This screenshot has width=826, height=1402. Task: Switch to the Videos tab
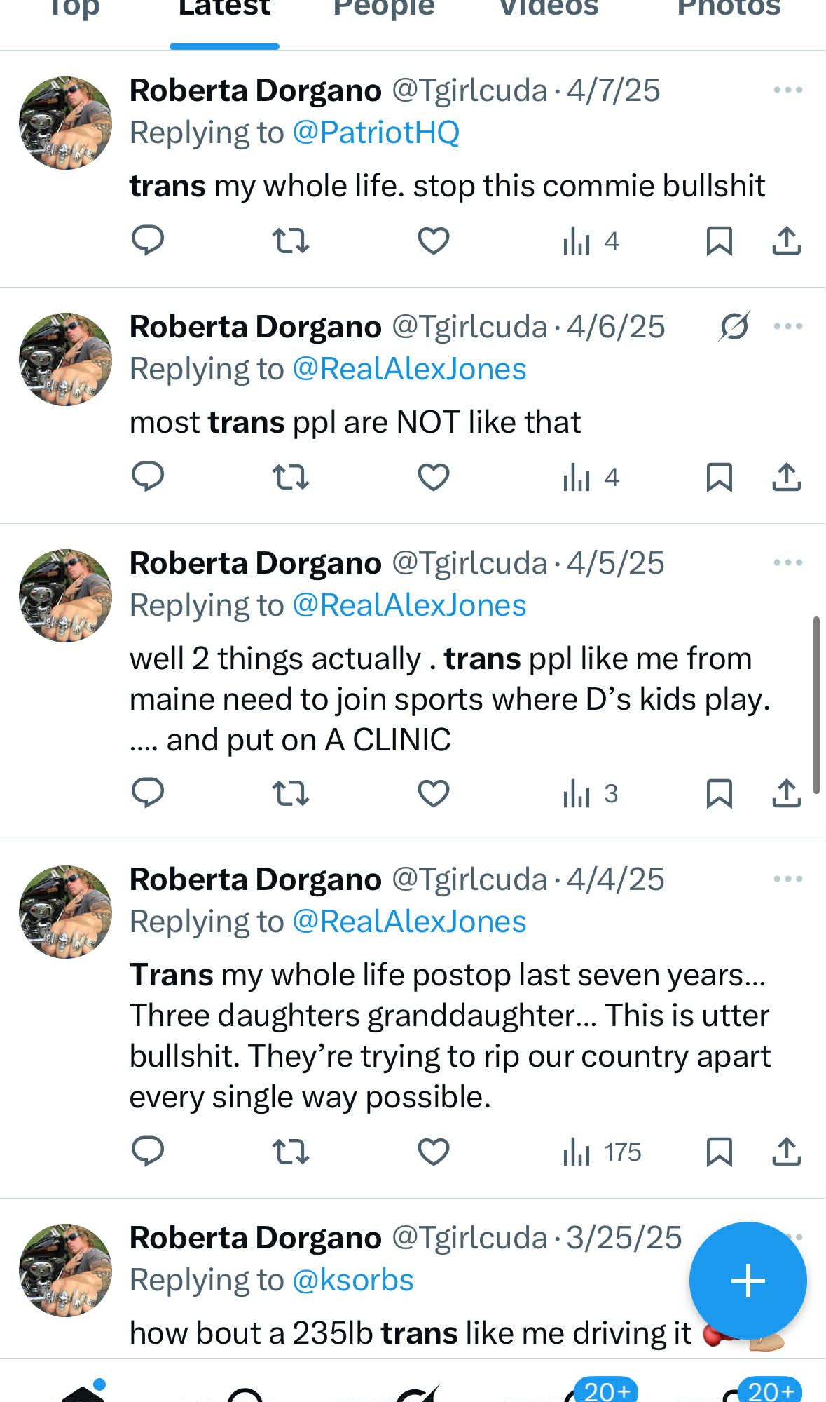click(549, 10)
